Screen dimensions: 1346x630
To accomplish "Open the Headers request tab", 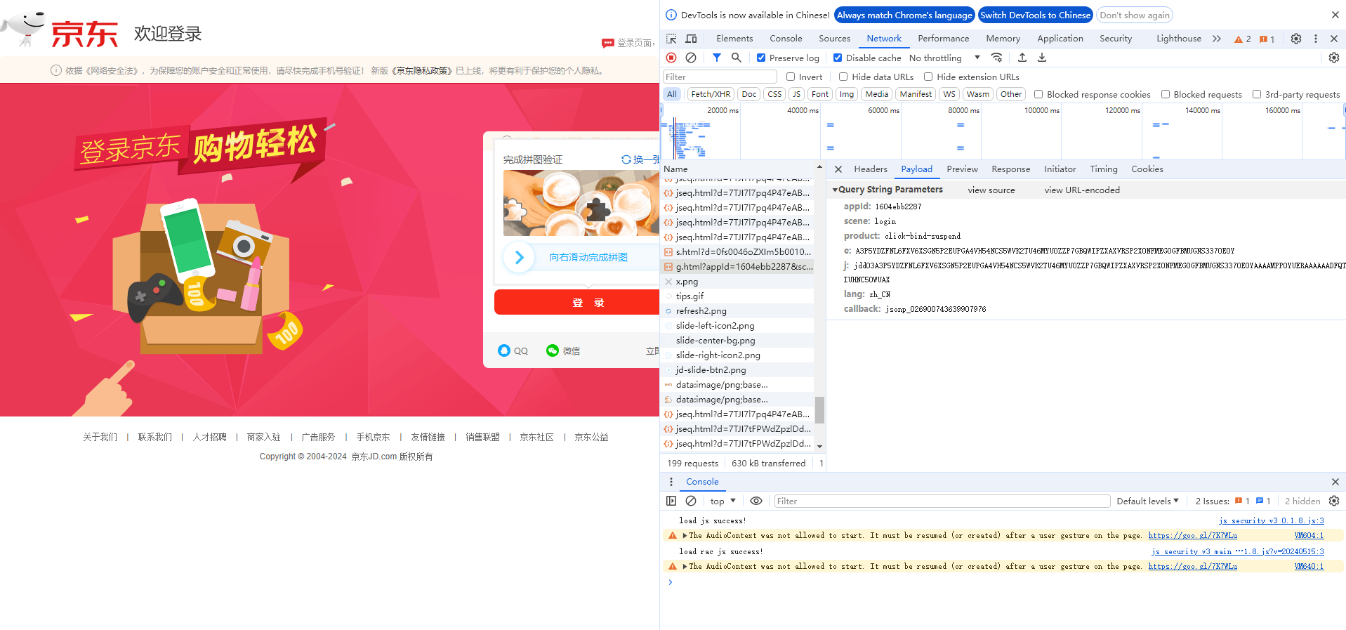I will click(x=871, y=169).
